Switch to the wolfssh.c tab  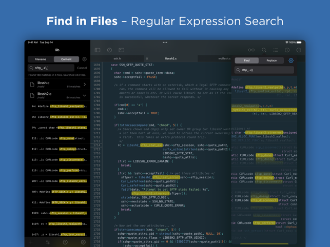point(224,58)
